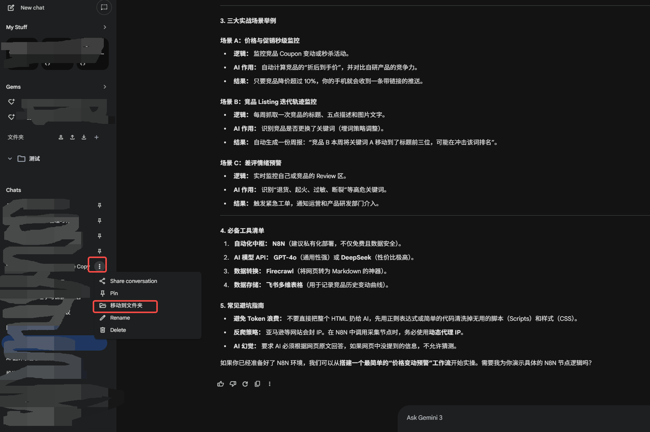Regenerate the response with the redo icon

click(x=245, y=384)
